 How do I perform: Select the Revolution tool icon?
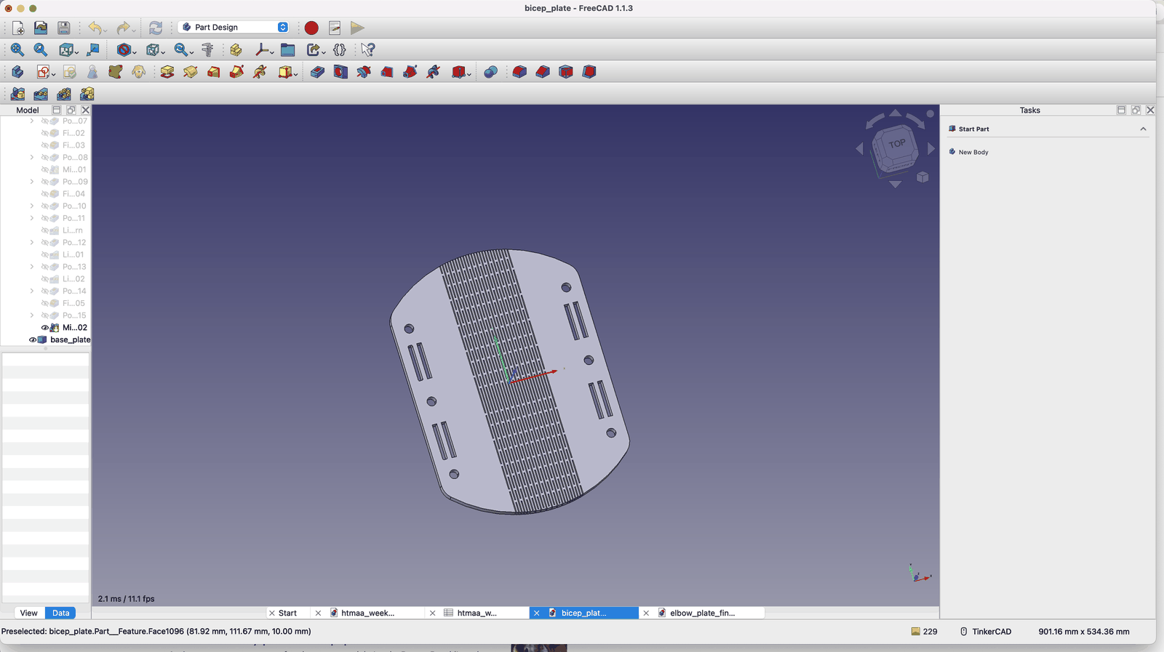[191, 72]
